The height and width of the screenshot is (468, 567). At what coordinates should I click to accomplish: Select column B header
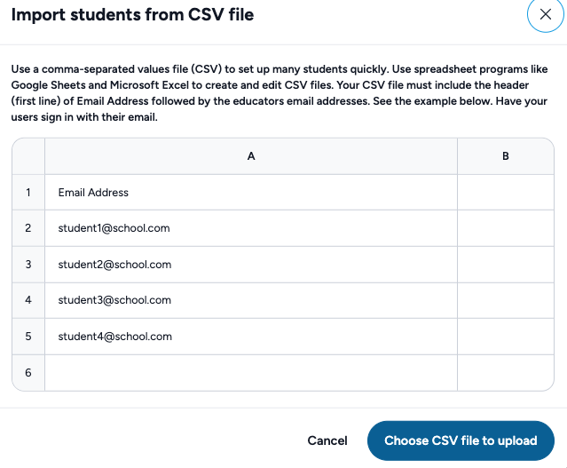506,156
